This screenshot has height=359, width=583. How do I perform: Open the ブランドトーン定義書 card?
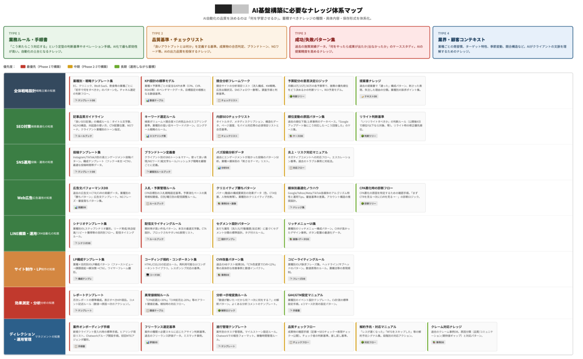[x=176, y=162]
